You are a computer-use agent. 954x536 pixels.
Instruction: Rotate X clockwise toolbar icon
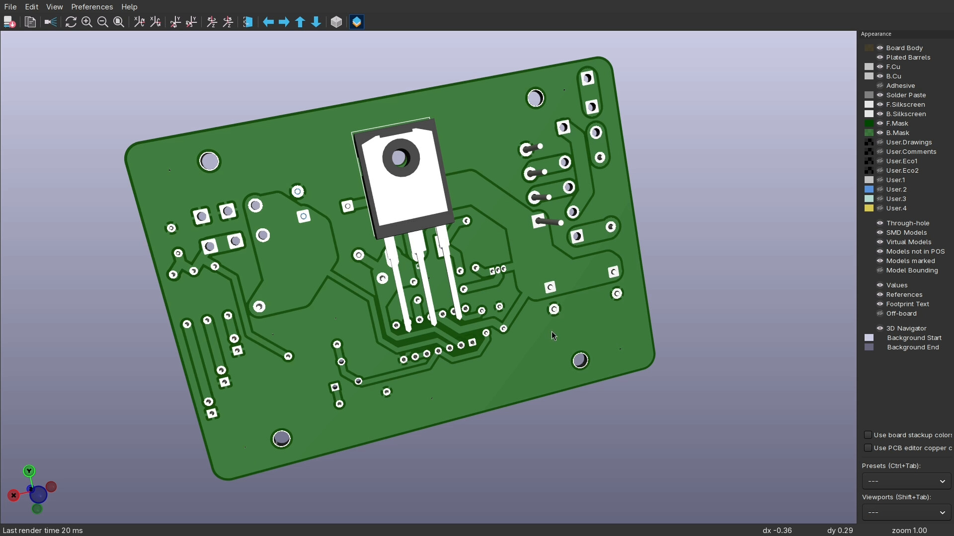click(140, 22)
